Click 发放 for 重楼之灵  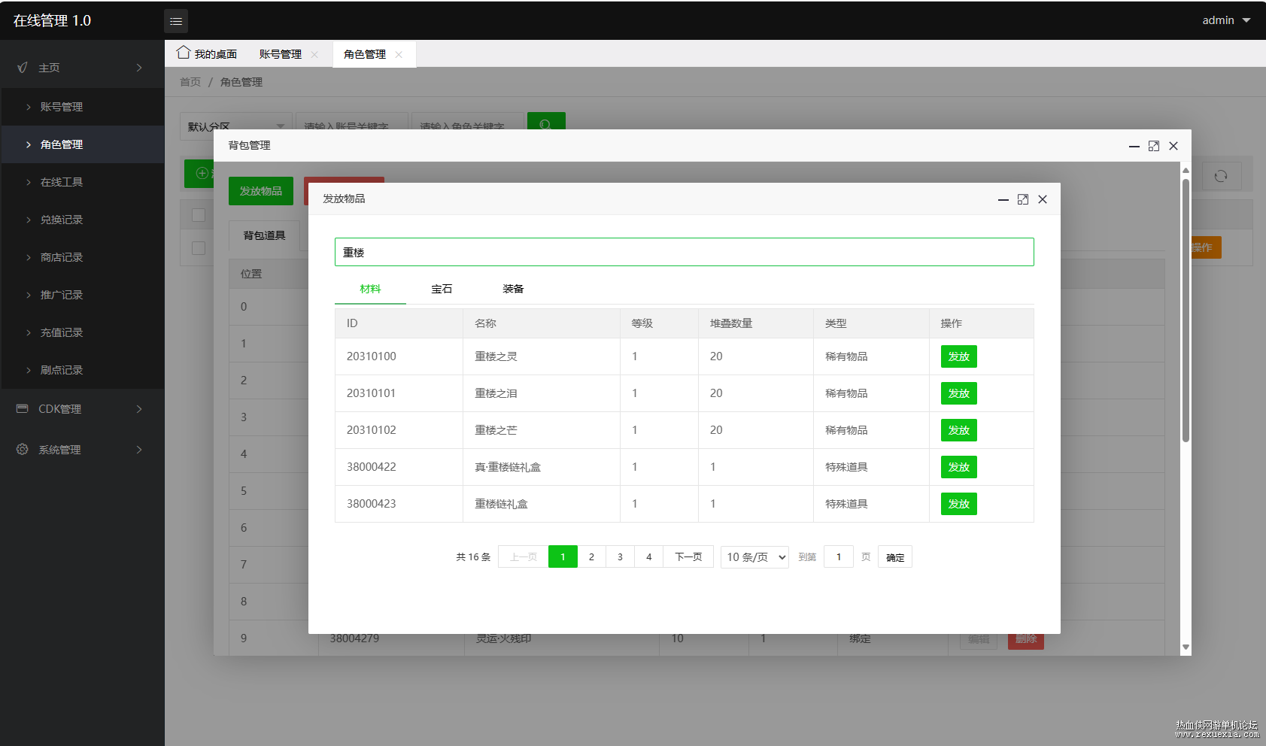tap(959, 356)
